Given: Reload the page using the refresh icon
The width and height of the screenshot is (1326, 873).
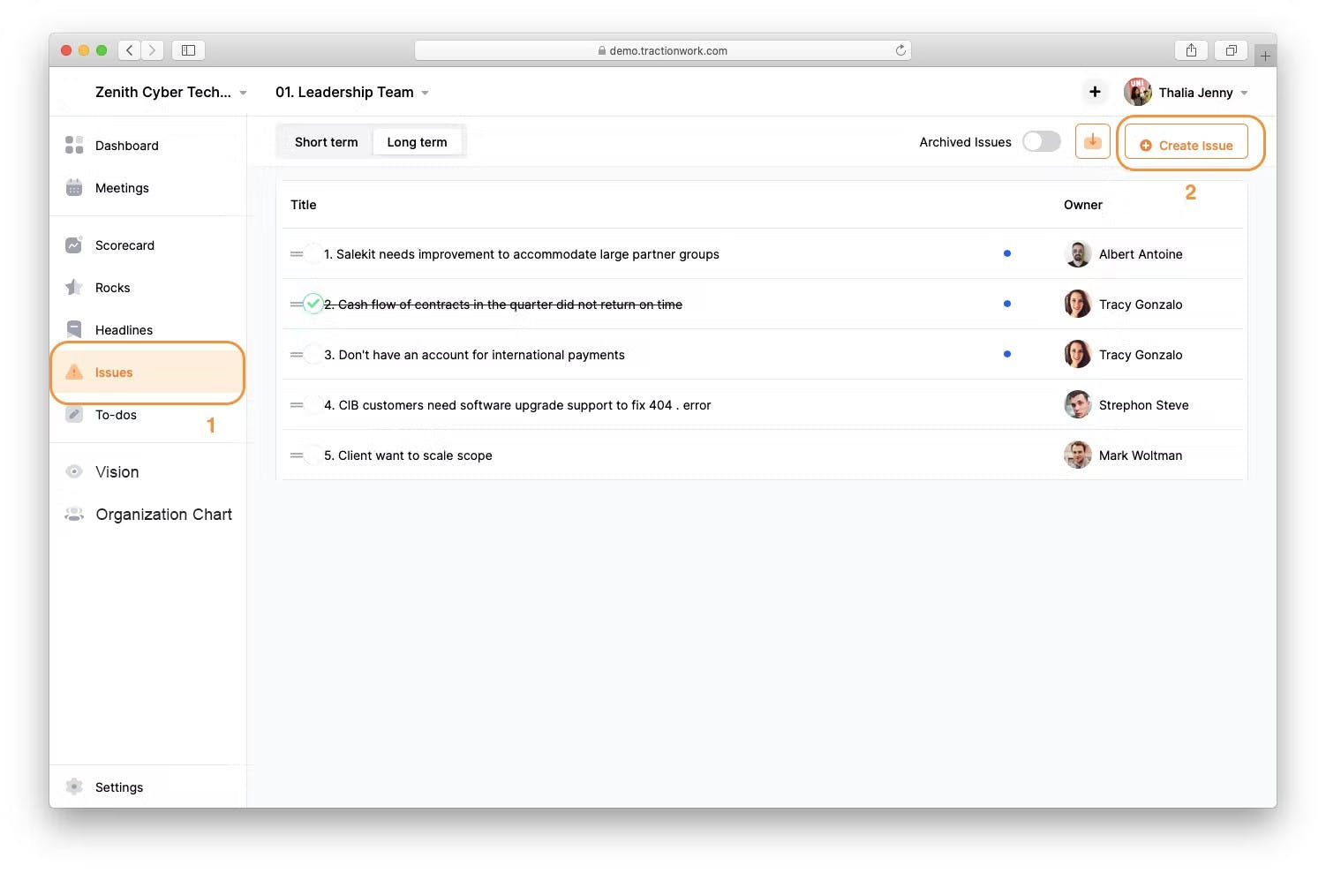Looking at the screenshot, I should point(900,50).
